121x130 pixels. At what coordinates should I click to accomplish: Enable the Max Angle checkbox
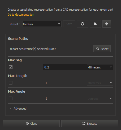point(11,98)
